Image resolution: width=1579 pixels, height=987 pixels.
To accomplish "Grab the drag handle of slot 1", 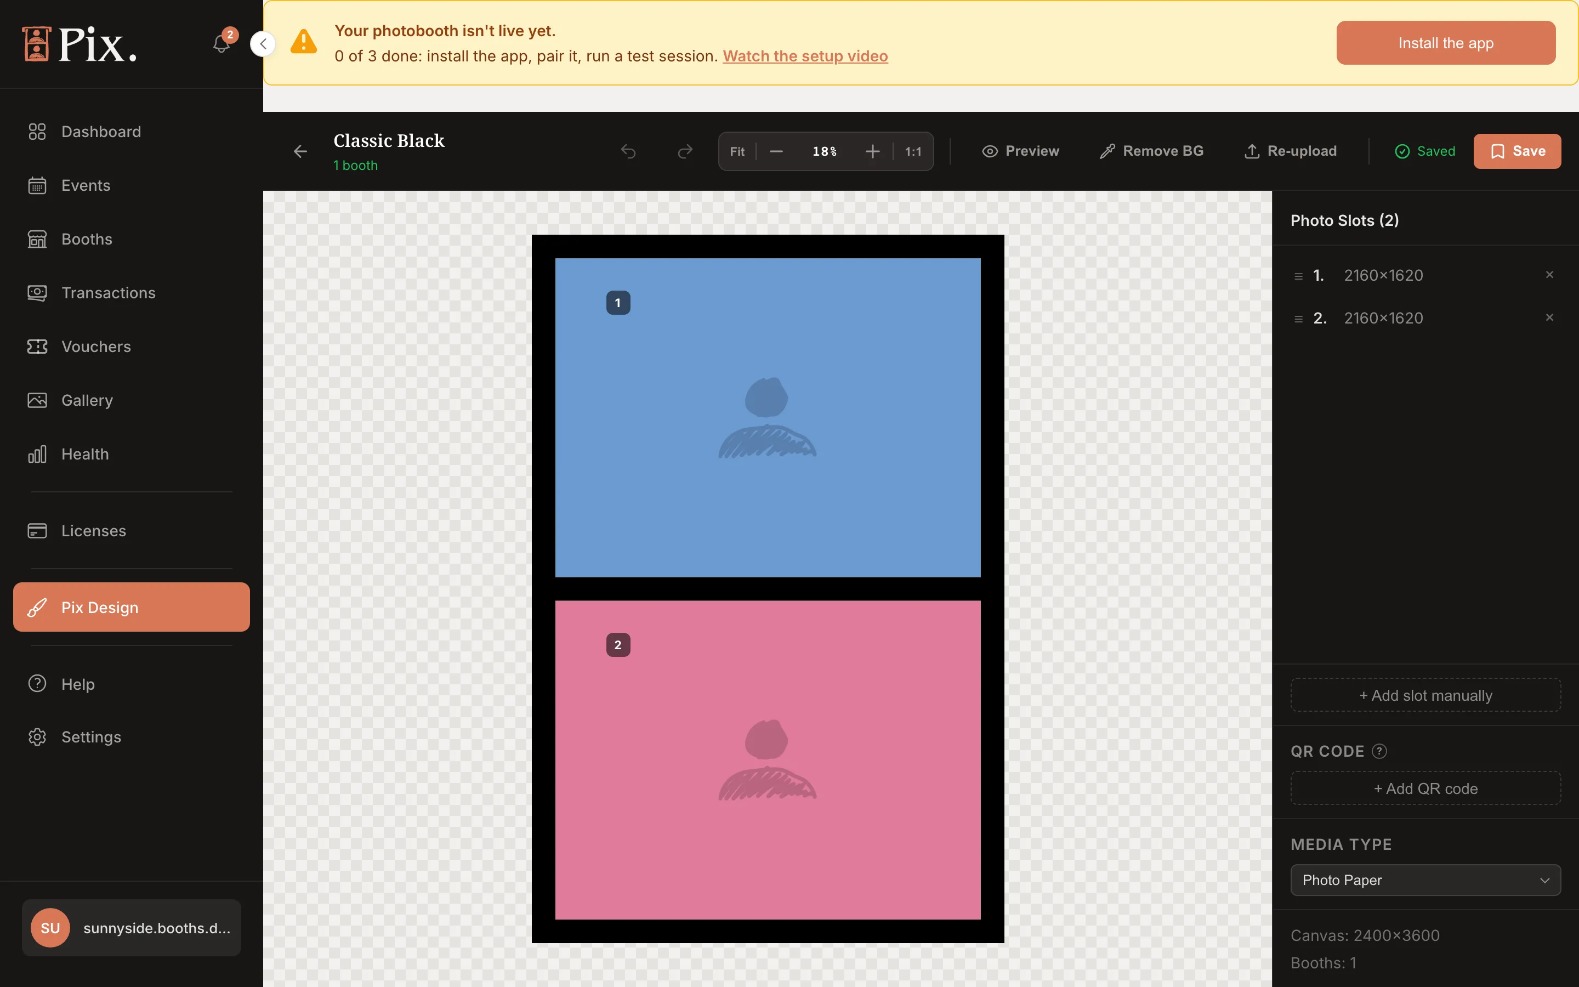I will point(1298,276).
